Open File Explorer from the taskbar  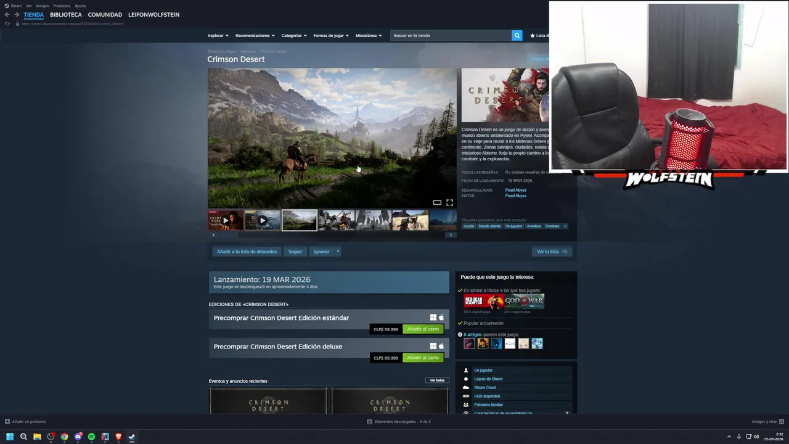click(37, 437)
